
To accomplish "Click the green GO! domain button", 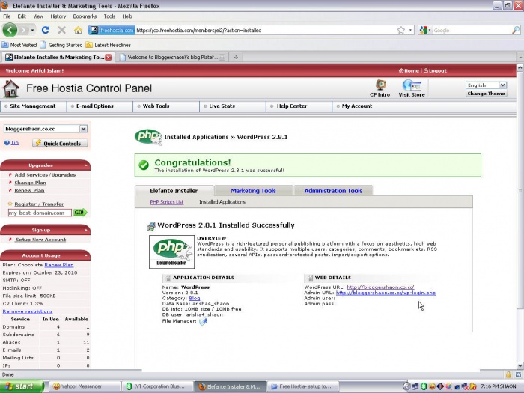I will pyautogui.click(x=80, y=212).
